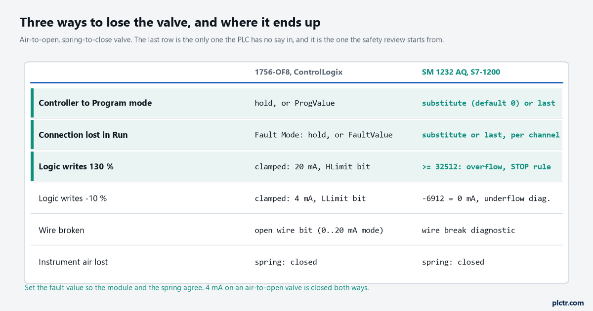This screenshot has width=593, height=311.
Task: Click the SM 1232 AQ, S7-1200 column header
Action: click(461, 72)
